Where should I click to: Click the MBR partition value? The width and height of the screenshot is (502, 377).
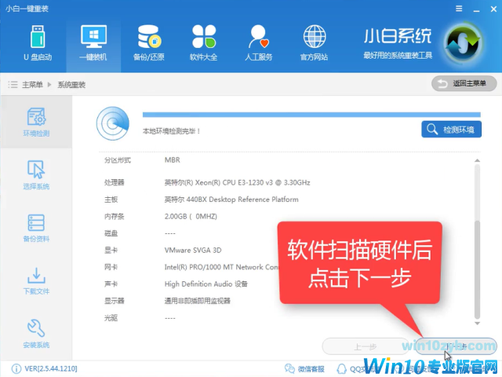[173, 159]
